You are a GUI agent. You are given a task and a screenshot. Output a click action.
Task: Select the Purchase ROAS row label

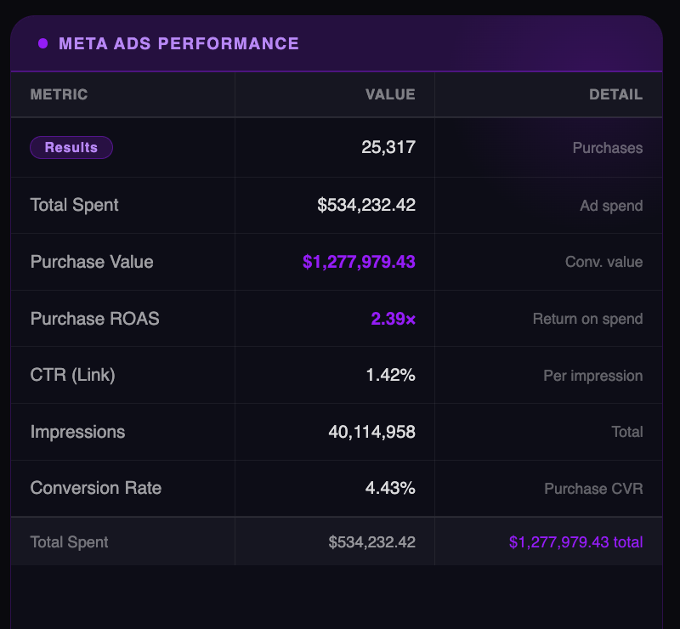pyautogui.click(x=94, y=319)
